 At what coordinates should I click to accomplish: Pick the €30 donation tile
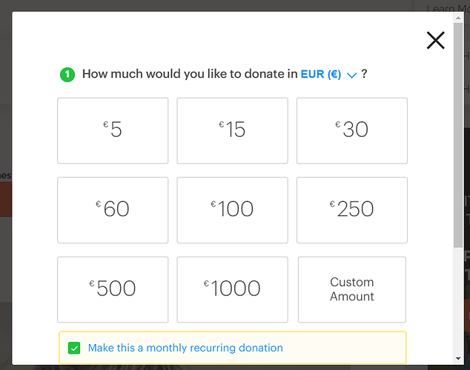tap(352, 131)
